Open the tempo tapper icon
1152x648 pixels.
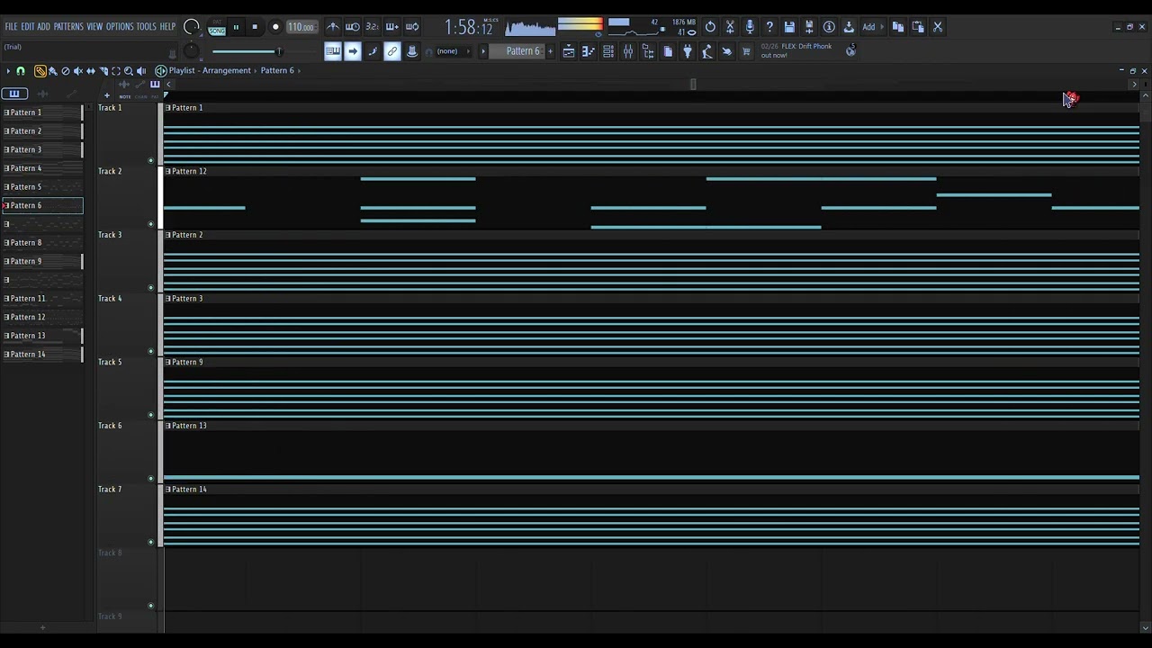707,51
